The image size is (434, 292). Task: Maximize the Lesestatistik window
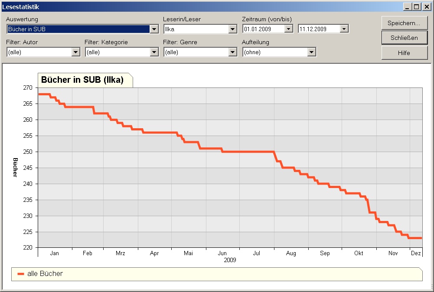pyautogui.click(x=417, y=6)
